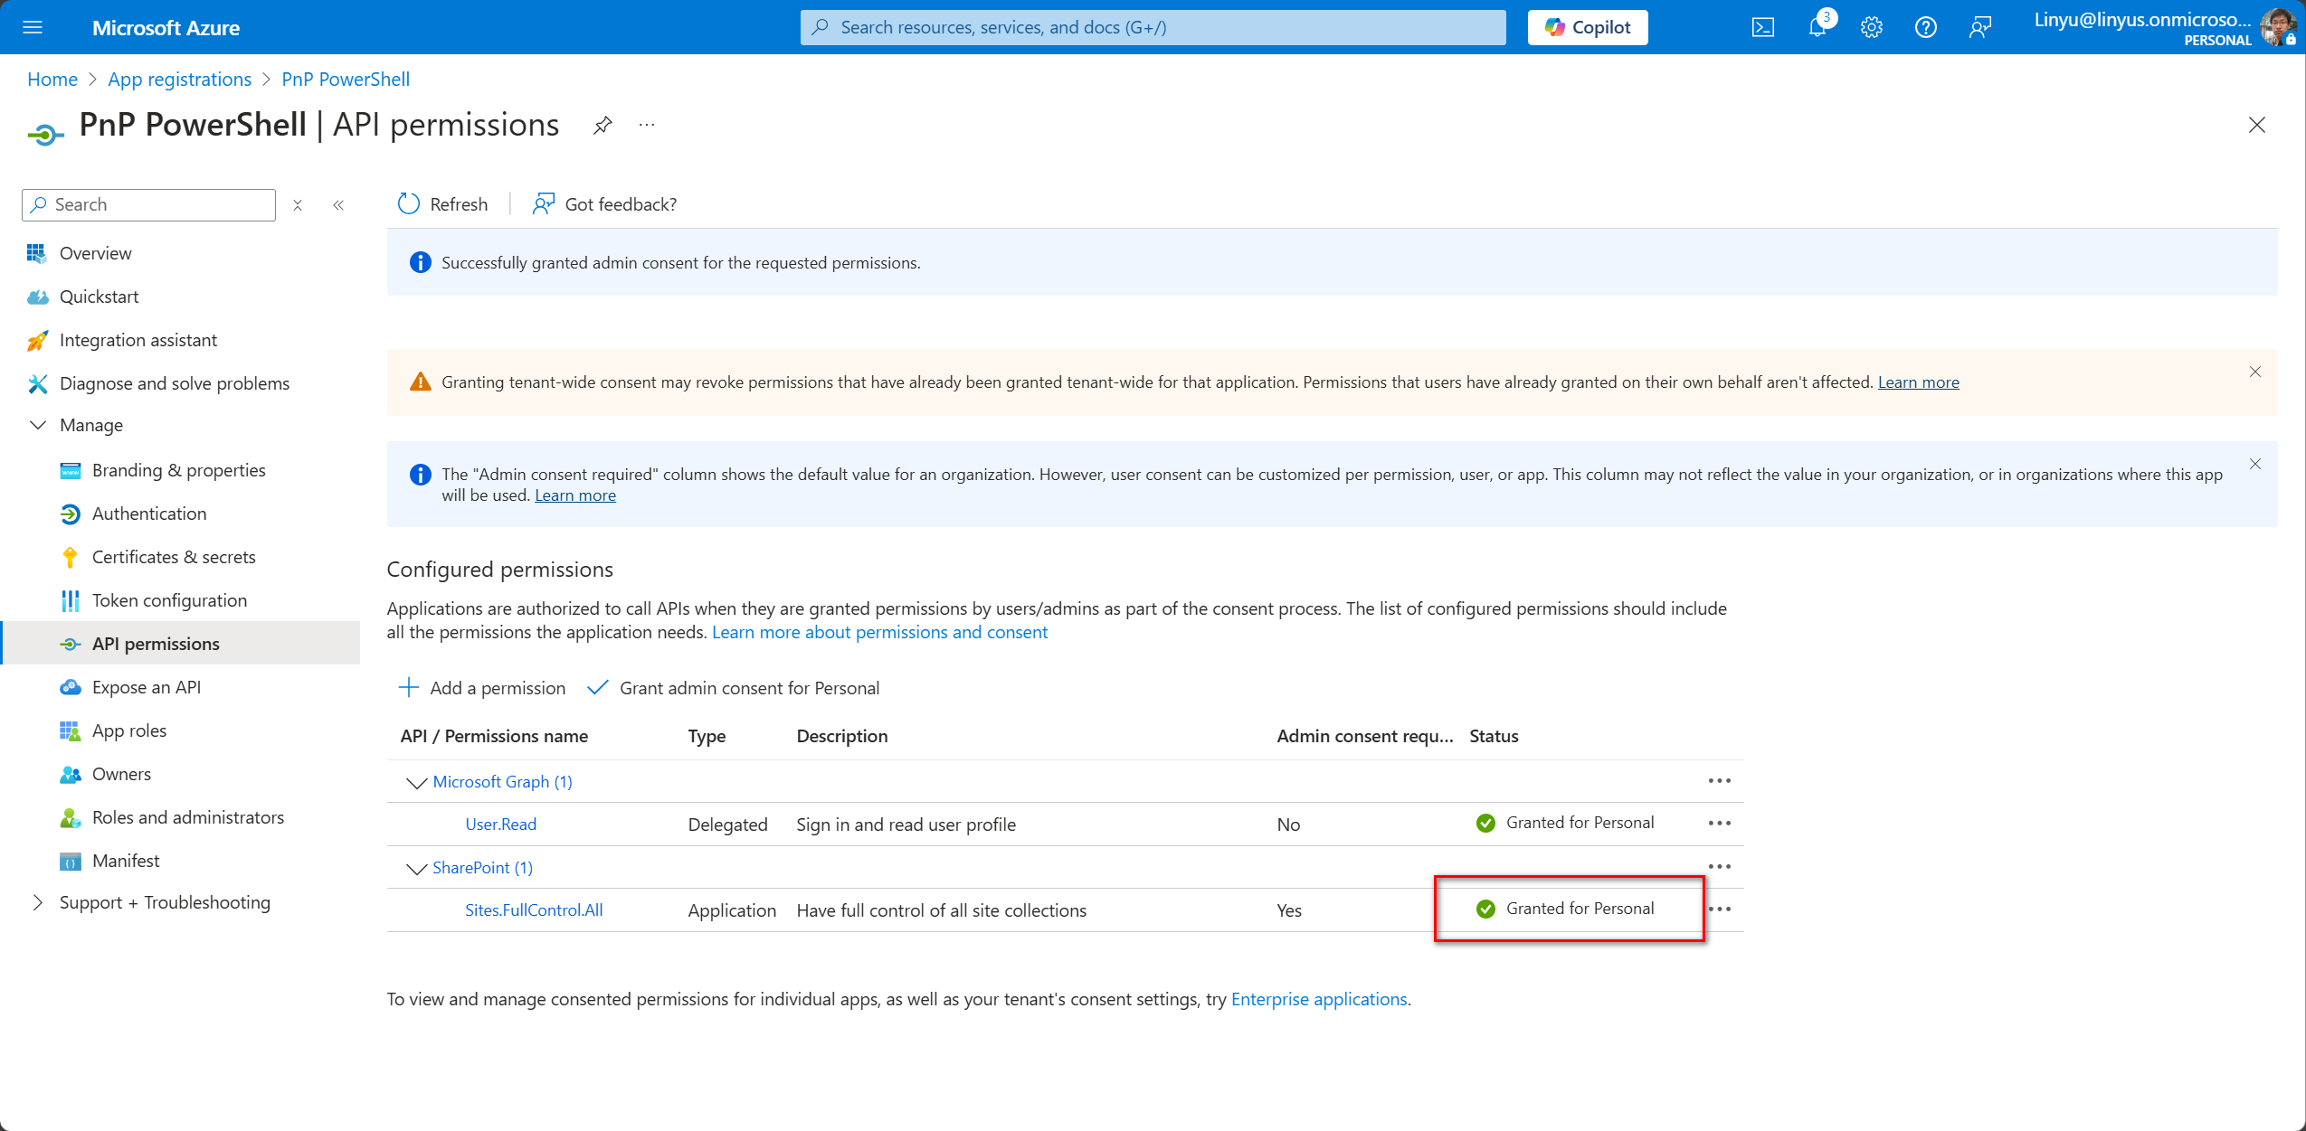The width and height of the screenshot is (2306, 1131).
Task: Open the feedback icon
Action: (1980, 27)
